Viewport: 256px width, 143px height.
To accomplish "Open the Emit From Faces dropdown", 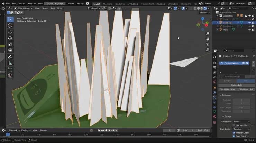I will (241, 122).
